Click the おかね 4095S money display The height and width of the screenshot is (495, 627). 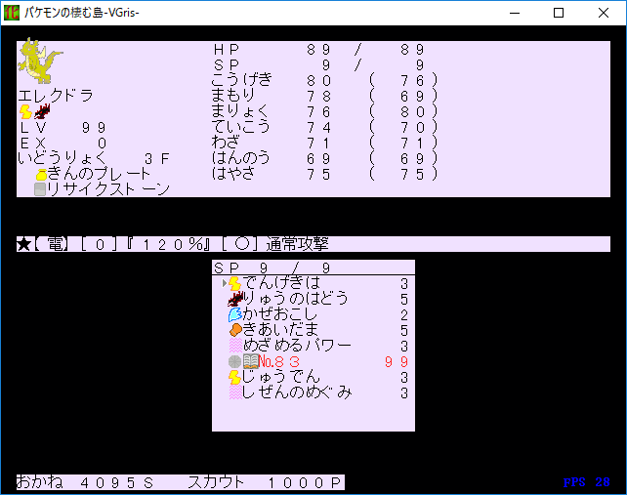tap(85, 482)
